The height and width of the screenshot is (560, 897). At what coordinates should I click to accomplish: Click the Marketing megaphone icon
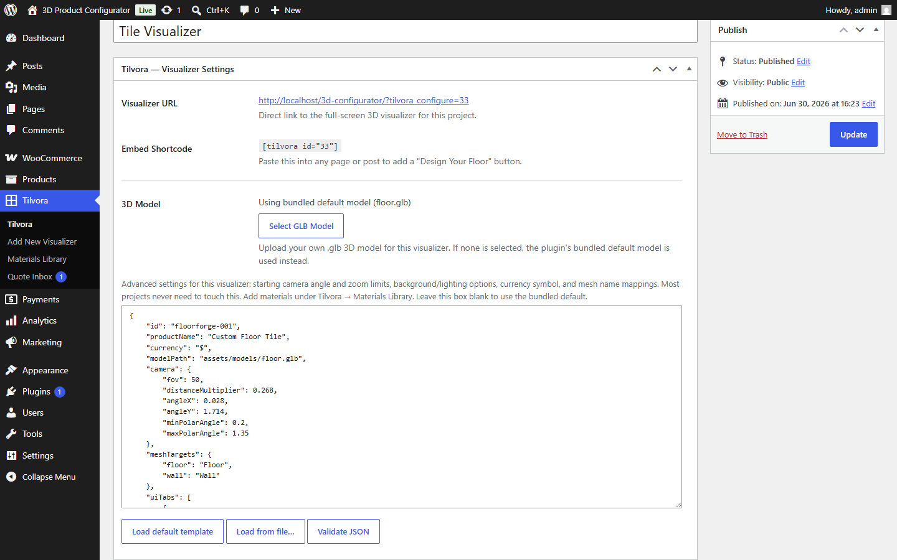coord(11,342)
